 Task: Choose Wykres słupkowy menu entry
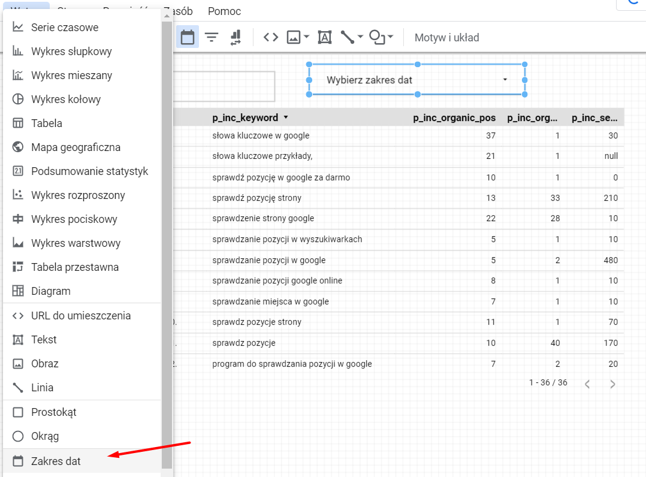81,52
